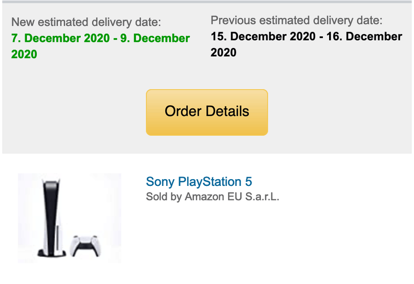This screenshot has height=284, width=414.
Task: Click the green "2020" on the second line
Action: pyautogui.click(x=24, y=54)
